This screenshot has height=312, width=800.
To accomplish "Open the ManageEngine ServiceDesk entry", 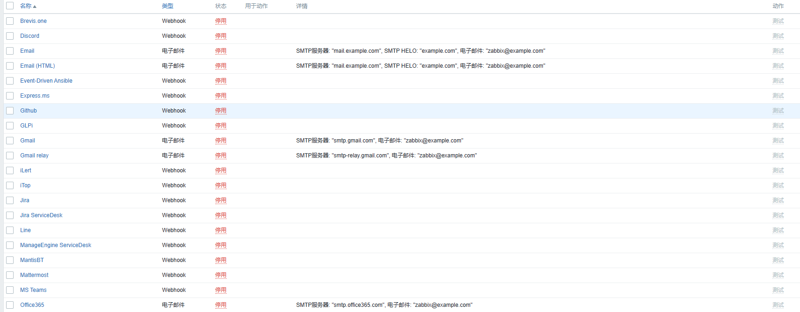I will click(55, 245).
